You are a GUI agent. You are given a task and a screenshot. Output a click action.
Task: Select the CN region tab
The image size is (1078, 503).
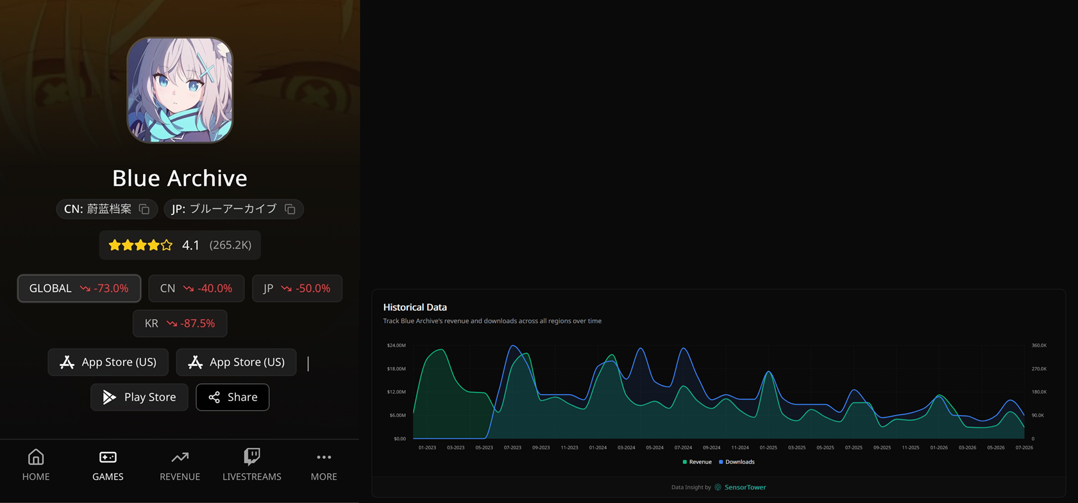click(196, 288)
